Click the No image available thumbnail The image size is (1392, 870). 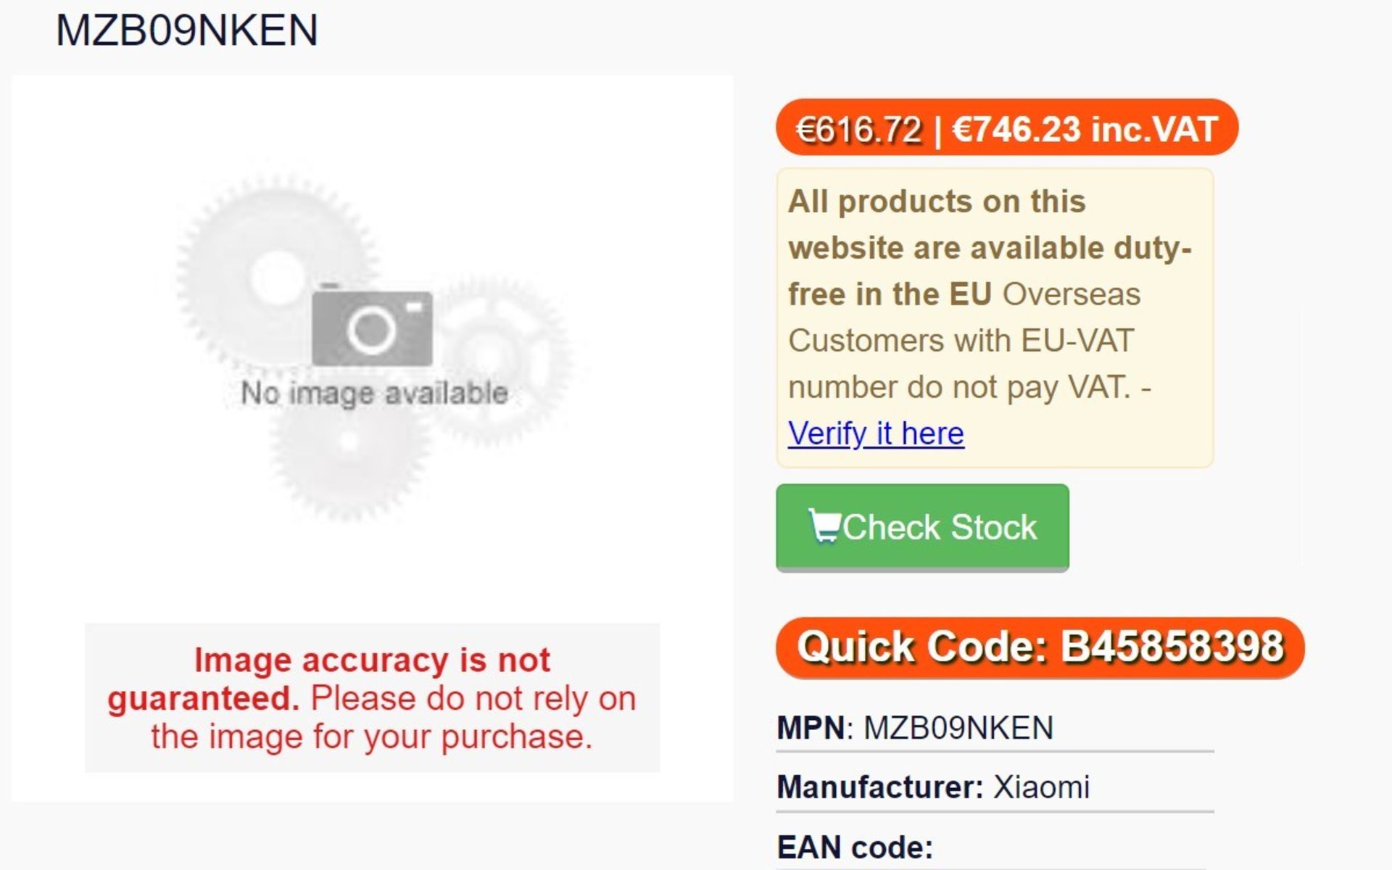click(372, 348)
